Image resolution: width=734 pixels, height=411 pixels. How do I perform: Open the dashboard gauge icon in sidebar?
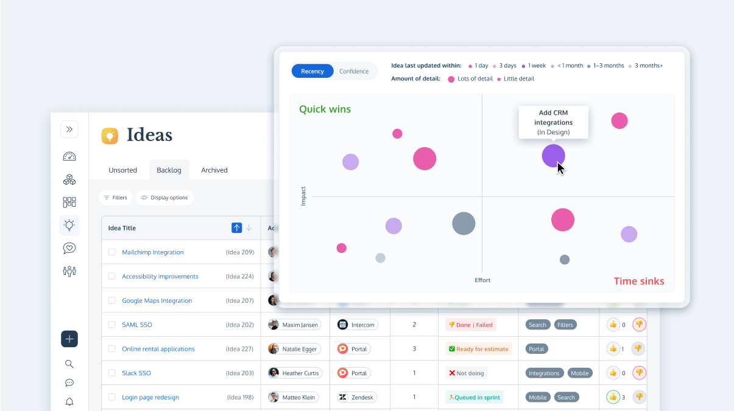69,156
